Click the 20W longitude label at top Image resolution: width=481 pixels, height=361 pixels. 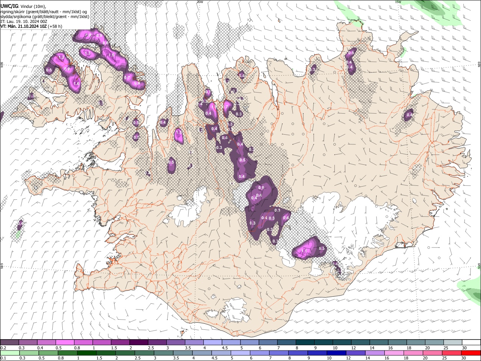[x=200, y=2]
